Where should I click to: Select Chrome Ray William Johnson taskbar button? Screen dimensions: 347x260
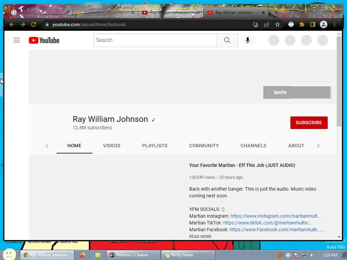[47, 255]
